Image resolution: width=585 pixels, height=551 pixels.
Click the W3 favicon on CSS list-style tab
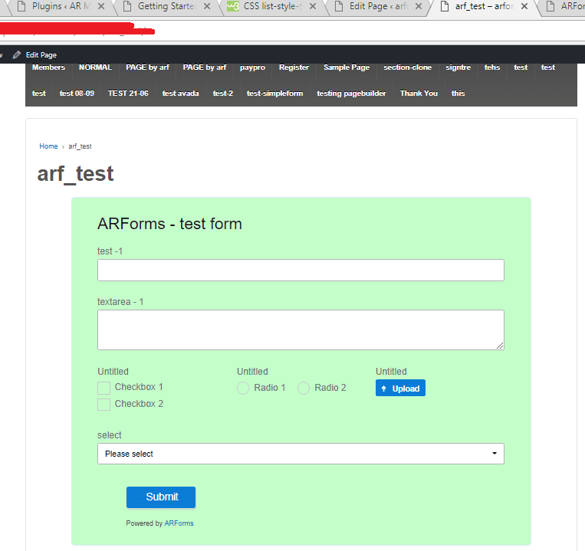[232, 6]
